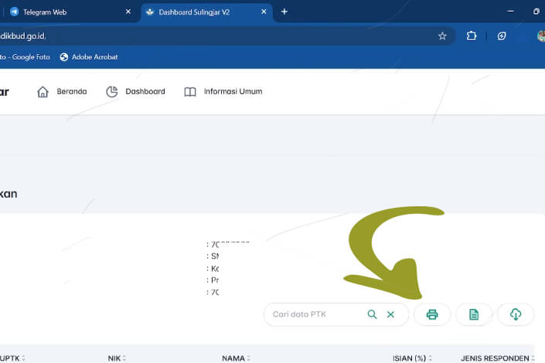Click the cloud download icon button
This screenshot has height=363, width=545.
point(516,314)
